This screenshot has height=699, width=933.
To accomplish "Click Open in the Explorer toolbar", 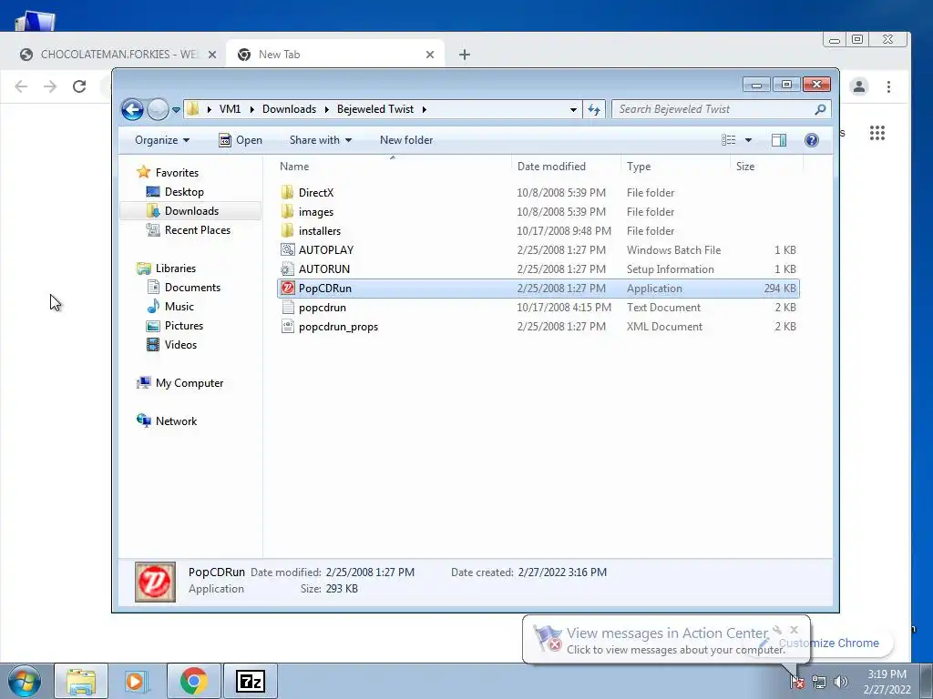I will (x=241, y=140).
